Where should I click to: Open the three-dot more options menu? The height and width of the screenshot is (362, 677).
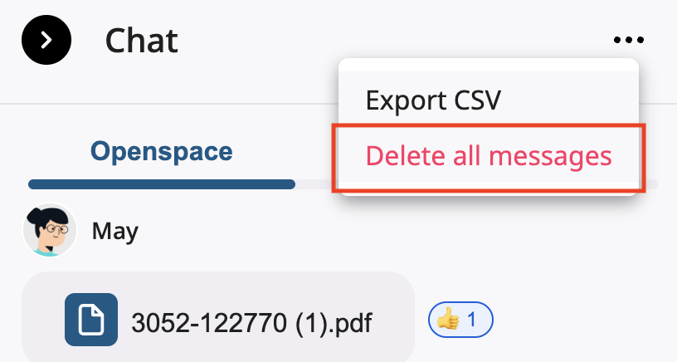coord(628,40)
